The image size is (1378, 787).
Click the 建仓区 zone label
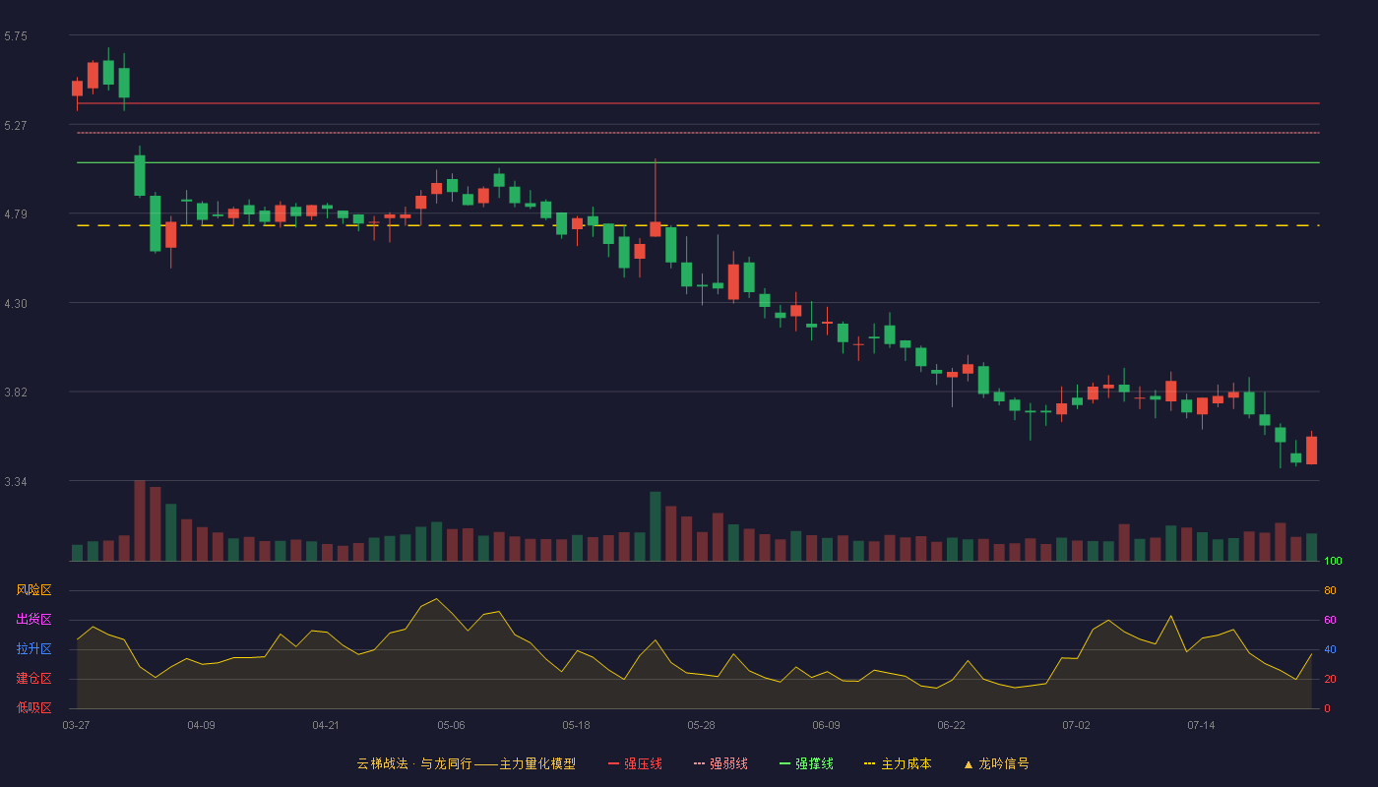[x=33, y=679]
